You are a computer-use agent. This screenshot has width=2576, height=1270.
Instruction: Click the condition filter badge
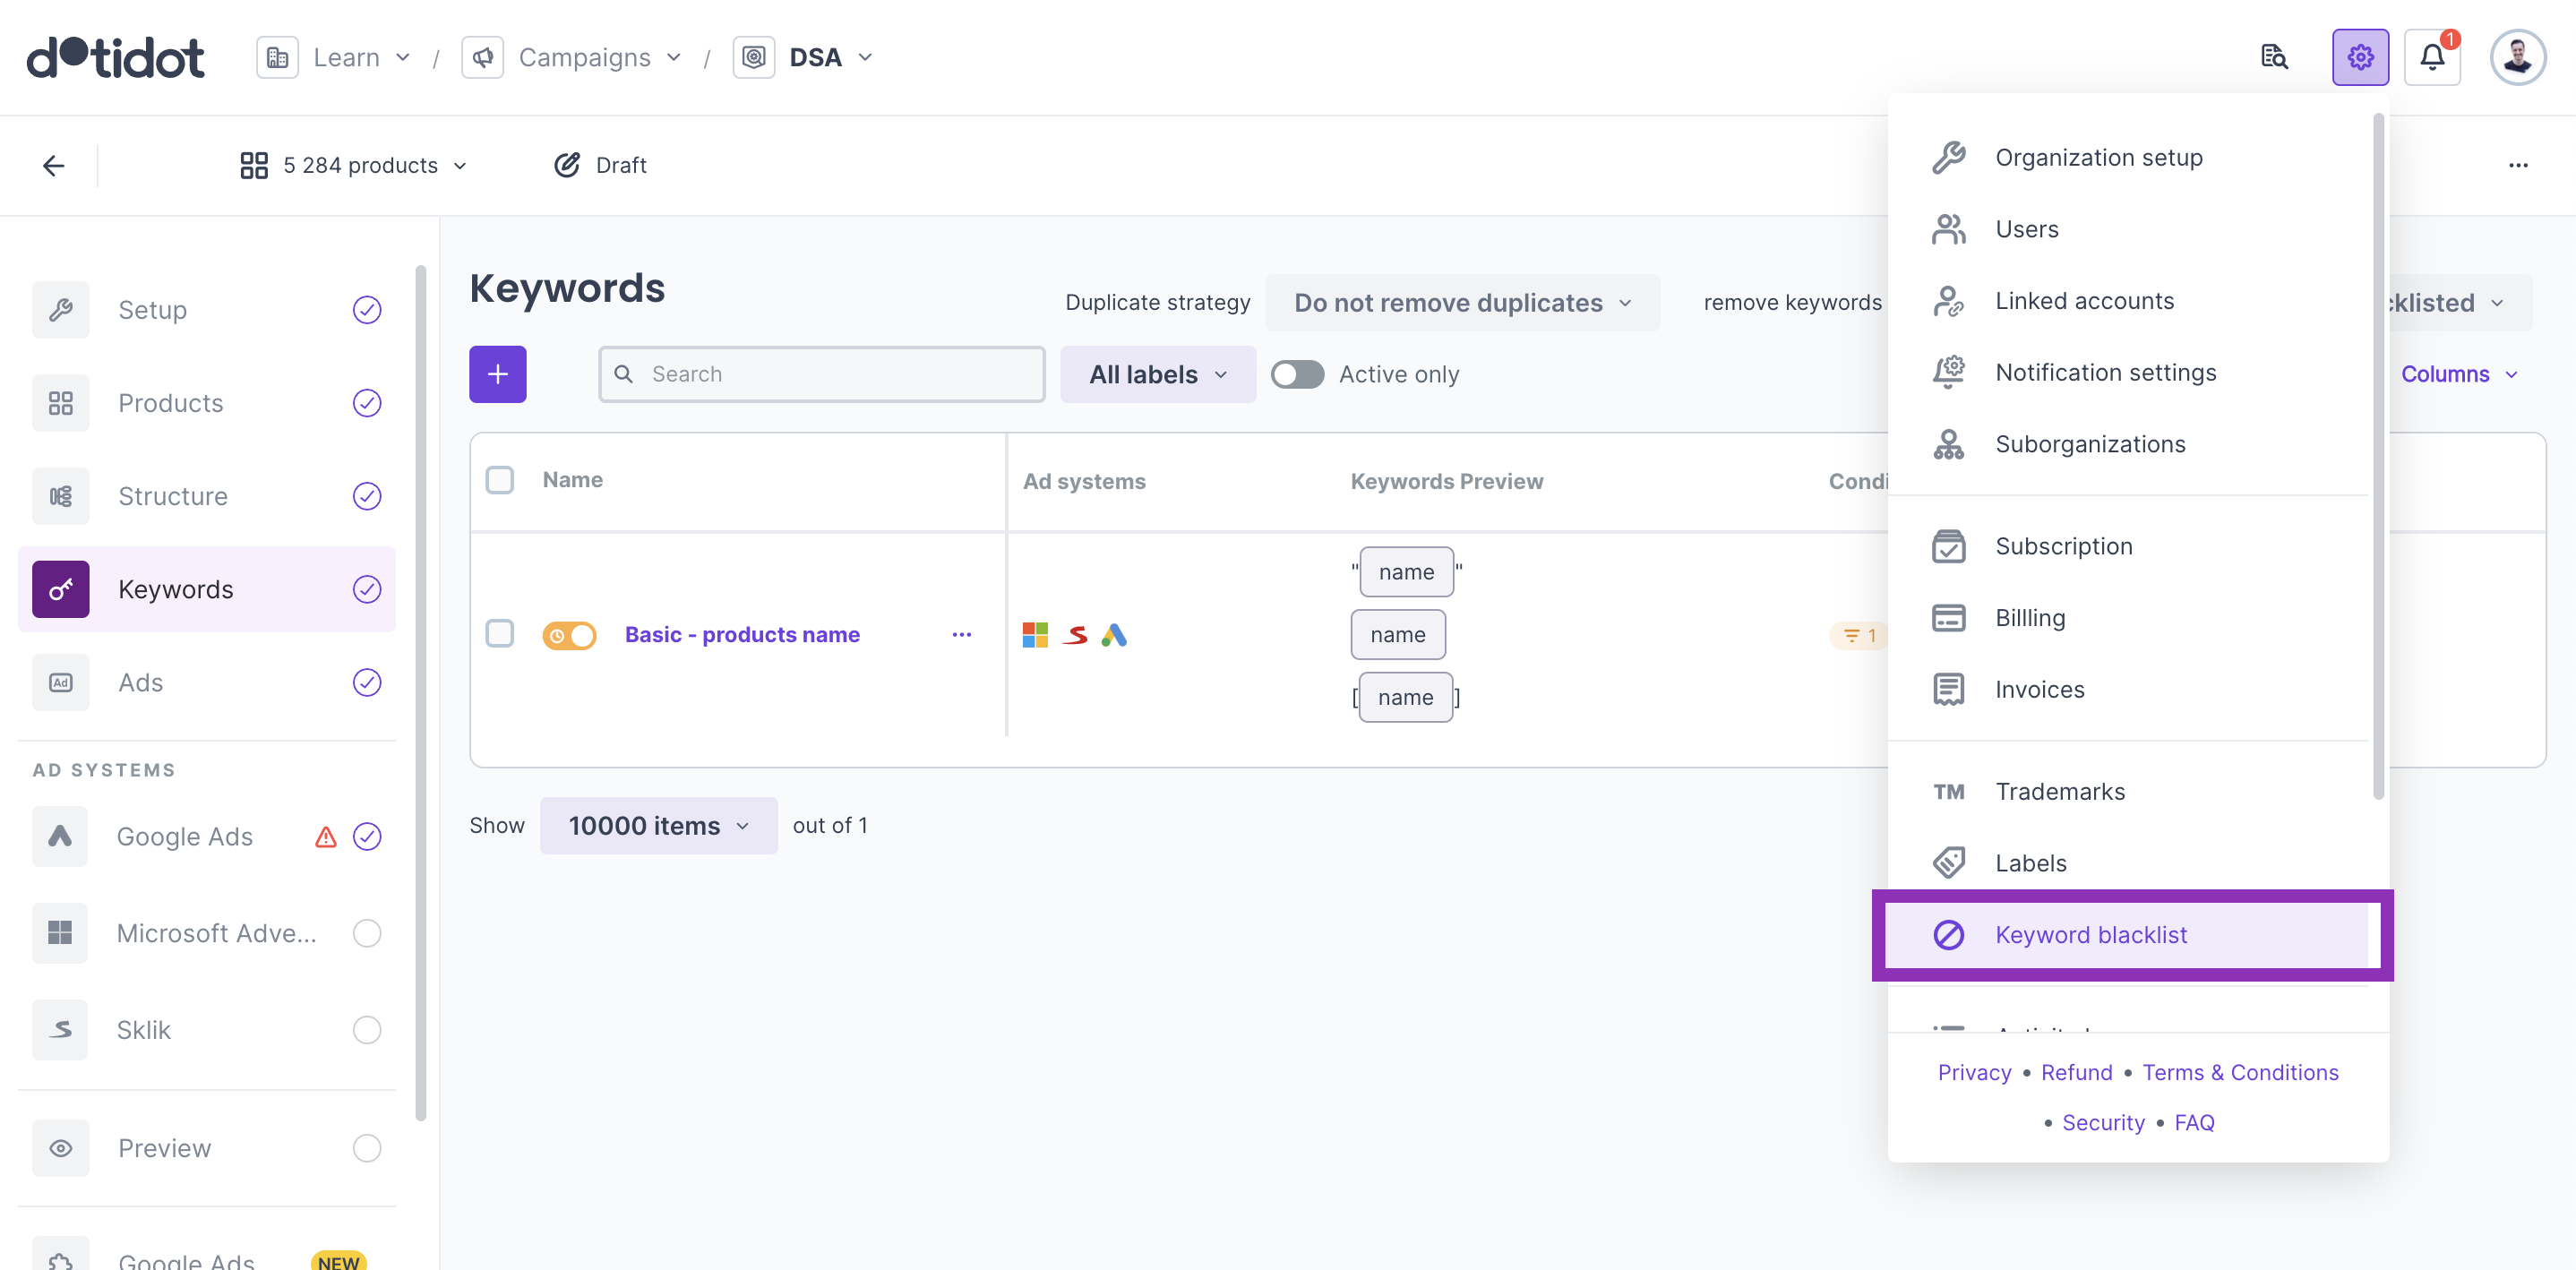(x=1858, y=635)
